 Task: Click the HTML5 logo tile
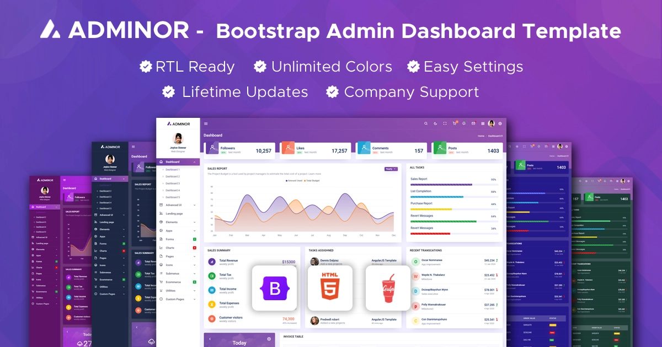329,288
